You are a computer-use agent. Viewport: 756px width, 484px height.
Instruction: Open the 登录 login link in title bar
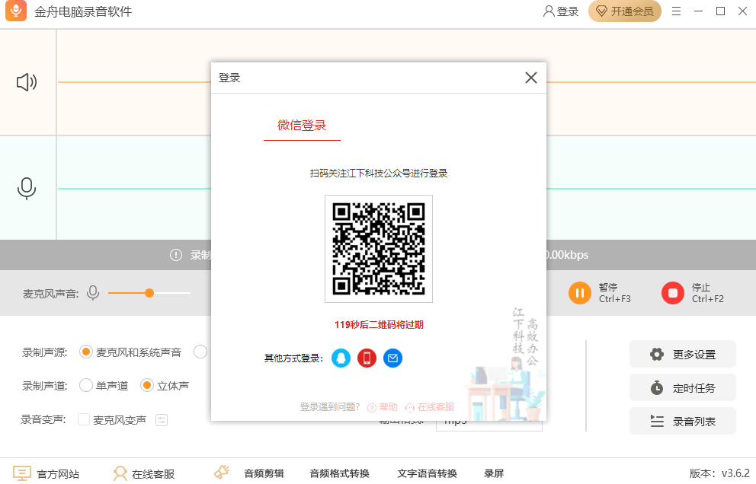coord(561,11)
